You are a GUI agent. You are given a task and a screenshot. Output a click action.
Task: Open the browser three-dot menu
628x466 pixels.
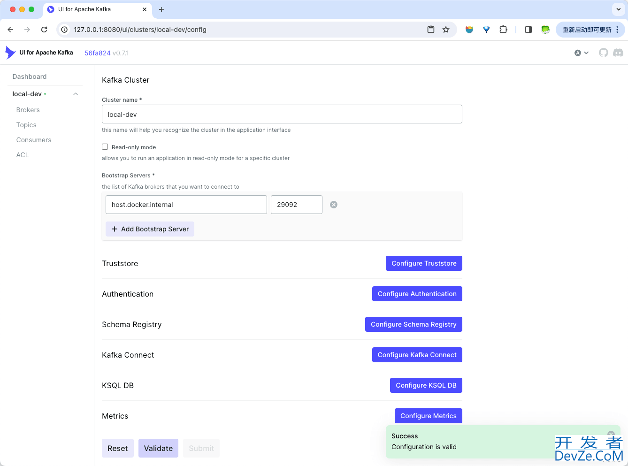coord(617,30)
